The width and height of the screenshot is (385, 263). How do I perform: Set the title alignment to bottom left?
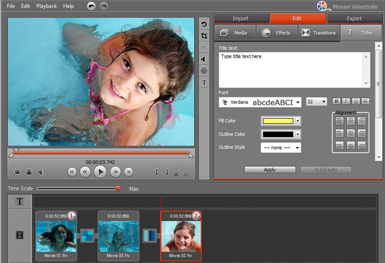tap(339, 146)
